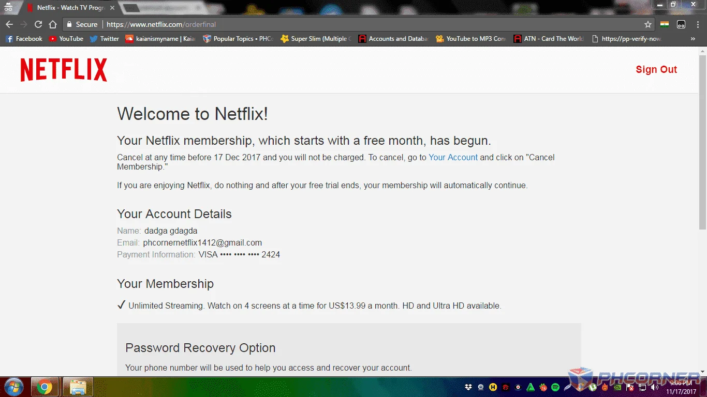Click the Spotify tray icon

(555, 387)
